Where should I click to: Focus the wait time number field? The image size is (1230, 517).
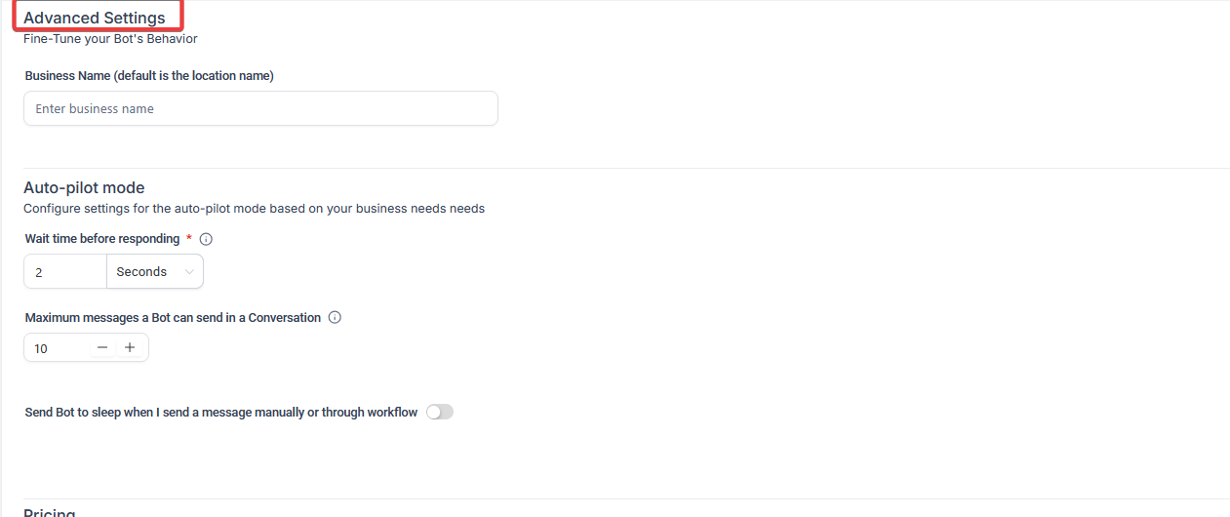click(x=64, y=272)
